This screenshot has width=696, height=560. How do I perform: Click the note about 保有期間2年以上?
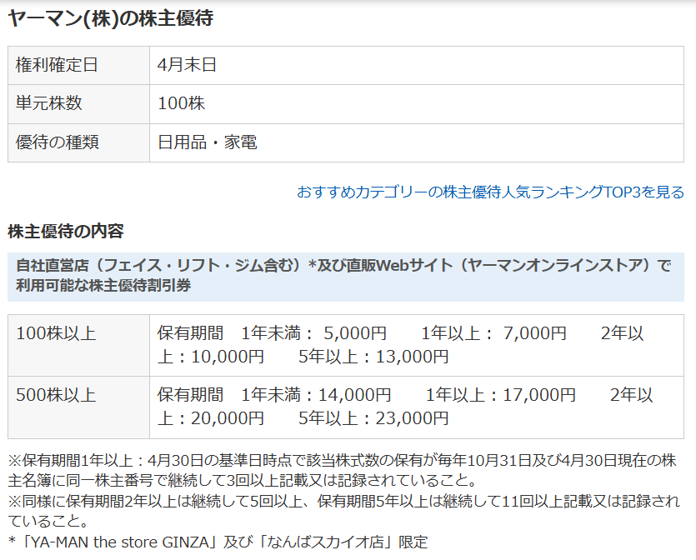pos(343,511)
